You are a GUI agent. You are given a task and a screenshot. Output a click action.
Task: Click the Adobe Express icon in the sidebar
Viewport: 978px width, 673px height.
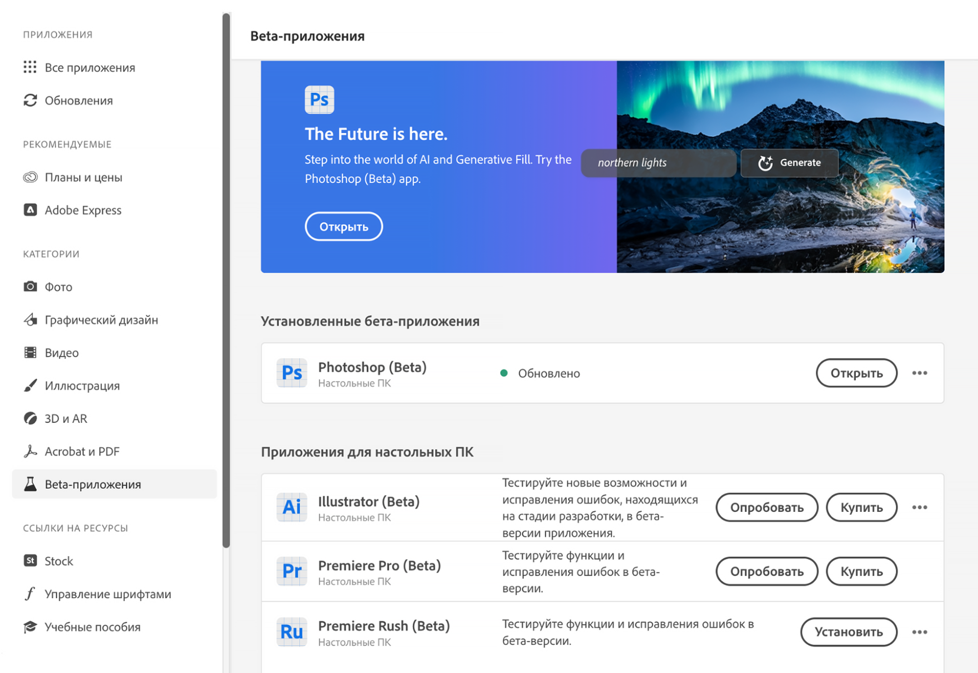(30, 210)
